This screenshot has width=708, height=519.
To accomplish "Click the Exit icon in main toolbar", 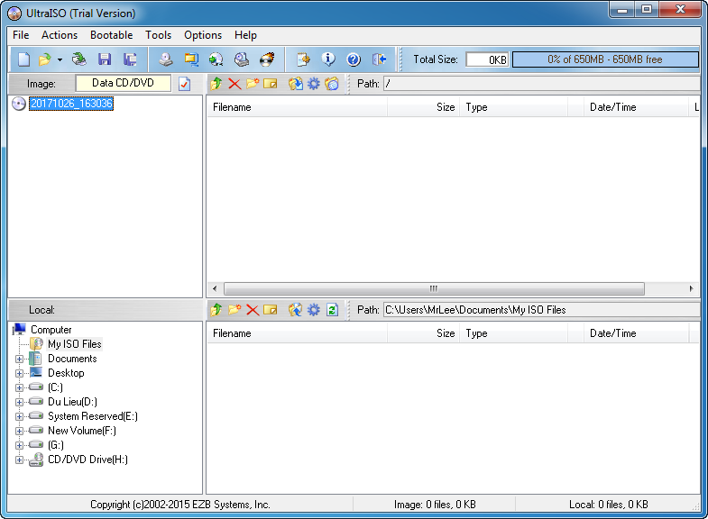I will [x=379, y=59].
